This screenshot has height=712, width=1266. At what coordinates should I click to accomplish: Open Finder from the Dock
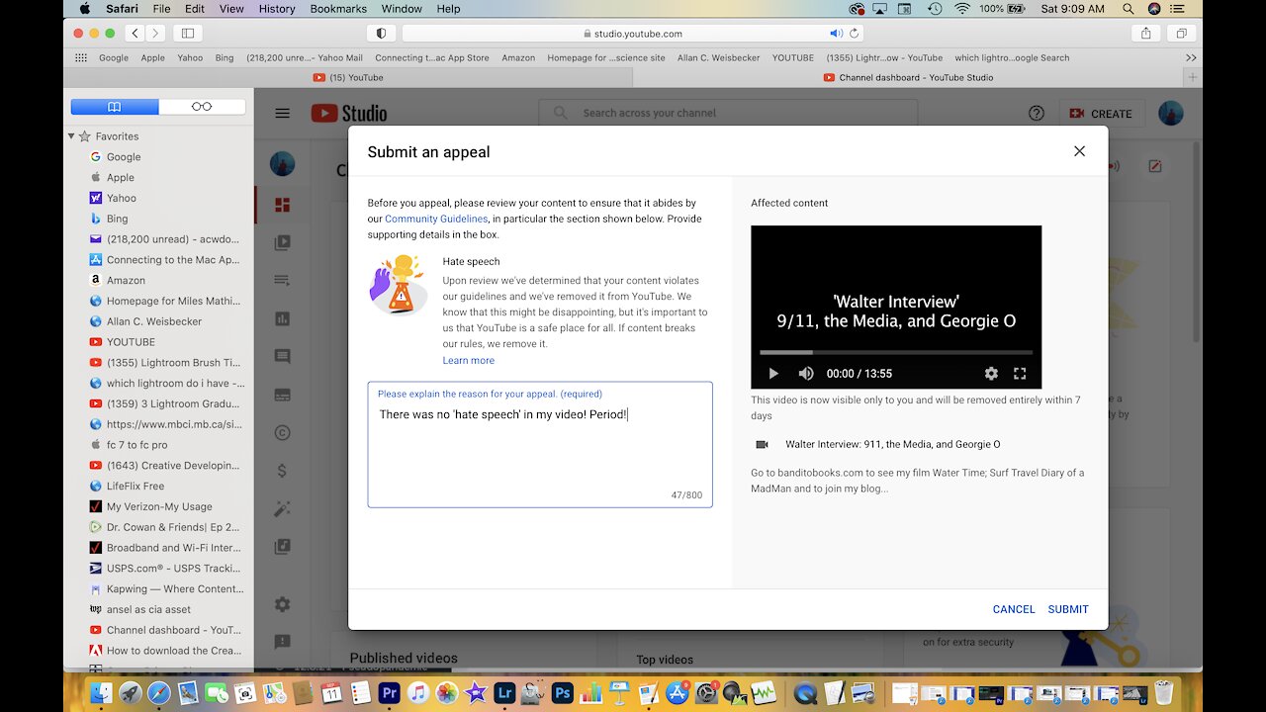(100, 693)
